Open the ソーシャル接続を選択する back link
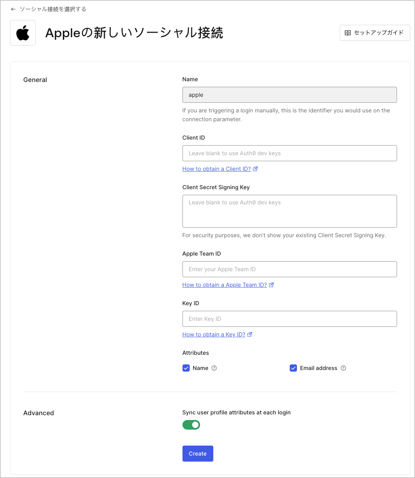 point(52,9)
